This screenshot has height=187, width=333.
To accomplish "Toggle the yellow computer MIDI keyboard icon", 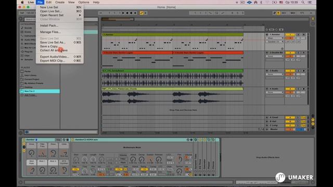I will [x=278, y=13].
